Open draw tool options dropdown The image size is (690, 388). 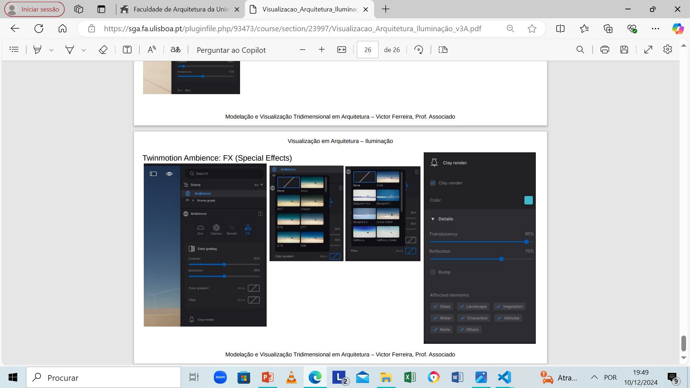tap(84, 50)
